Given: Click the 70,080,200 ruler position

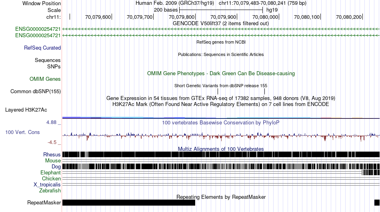Looking at the screenshot, I should pos(349,17).
